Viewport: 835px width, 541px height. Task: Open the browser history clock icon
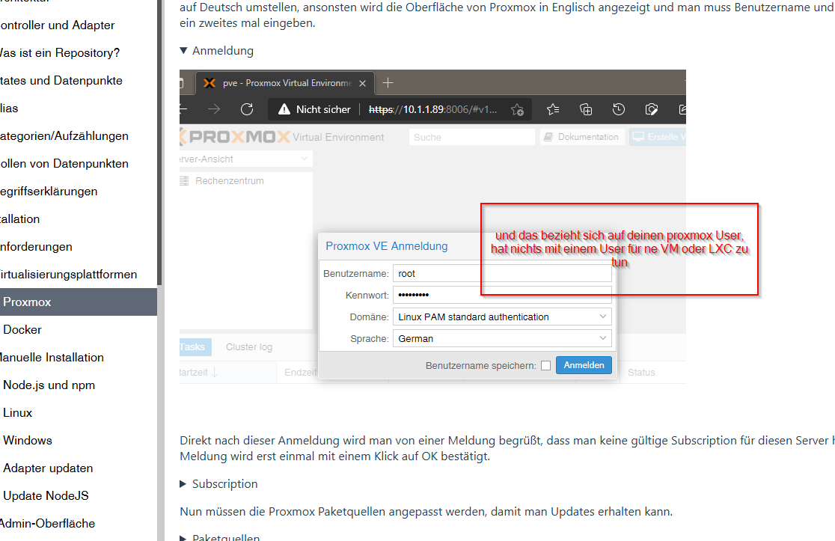(618, 110)
